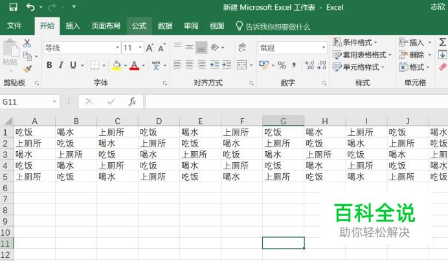Select top align icon
The width and height of the screenshot is (448, 261).
(177, 47)
